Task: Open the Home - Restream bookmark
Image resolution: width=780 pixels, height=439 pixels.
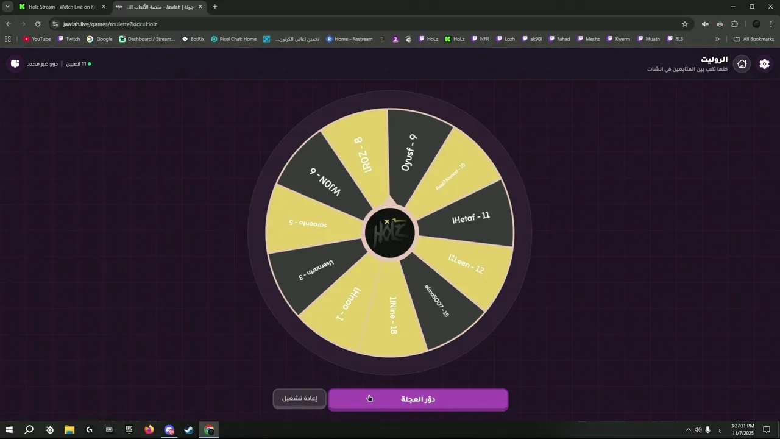Action: pos(349,39)
